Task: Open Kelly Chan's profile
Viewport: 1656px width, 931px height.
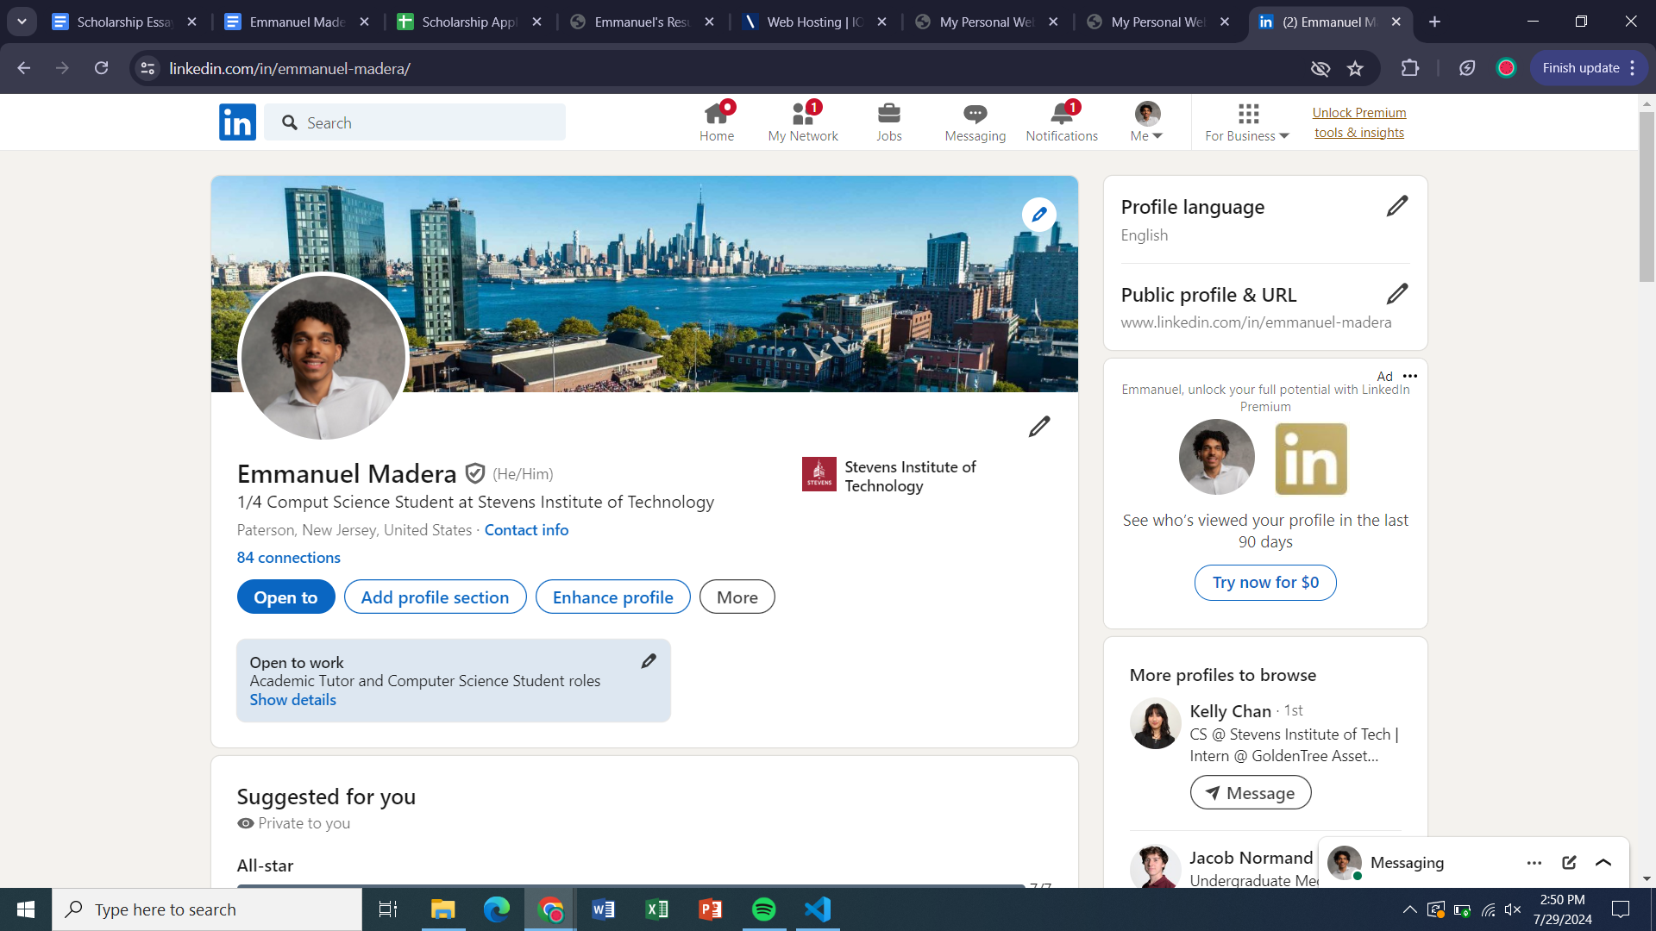Action: point(1230,711)
